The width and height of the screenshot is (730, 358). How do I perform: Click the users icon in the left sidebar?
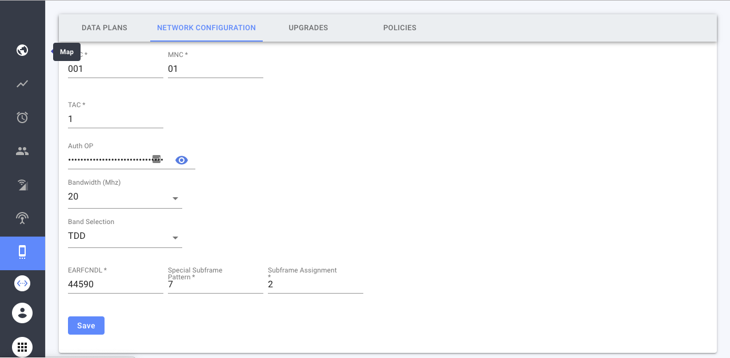coord(22,150)
